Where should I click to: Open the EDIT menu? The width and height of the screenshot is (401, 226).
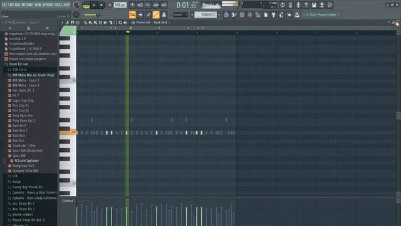pos(11,5)
